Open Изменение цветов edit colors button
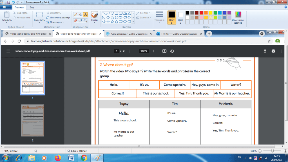Screen dimensions: 288x162 click(238, 17)
